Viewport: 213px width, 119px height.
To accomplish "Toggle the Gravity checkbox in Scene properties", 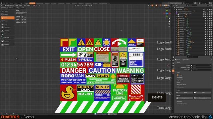I will [x=177, y=75].
